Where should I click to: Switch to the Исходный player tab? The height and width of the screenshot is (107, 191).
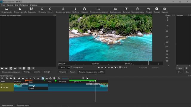coord(62,72)
